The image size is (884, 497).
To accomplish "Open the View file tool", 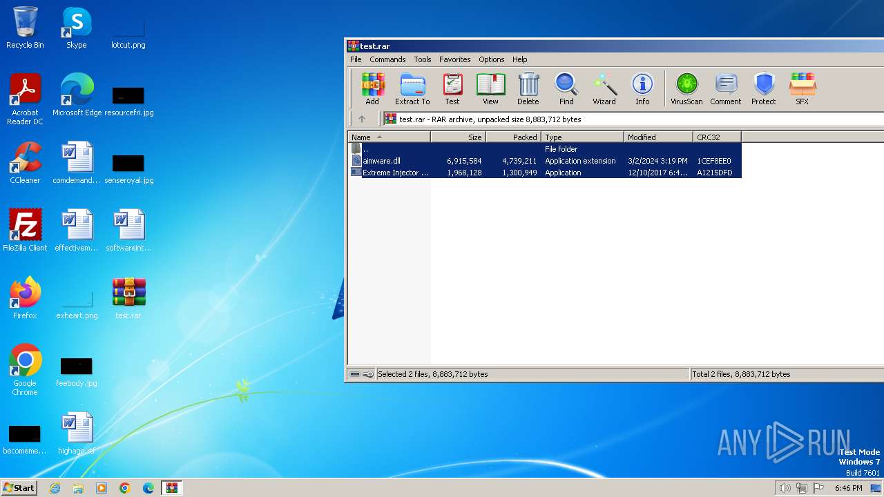I will [490, 89].
